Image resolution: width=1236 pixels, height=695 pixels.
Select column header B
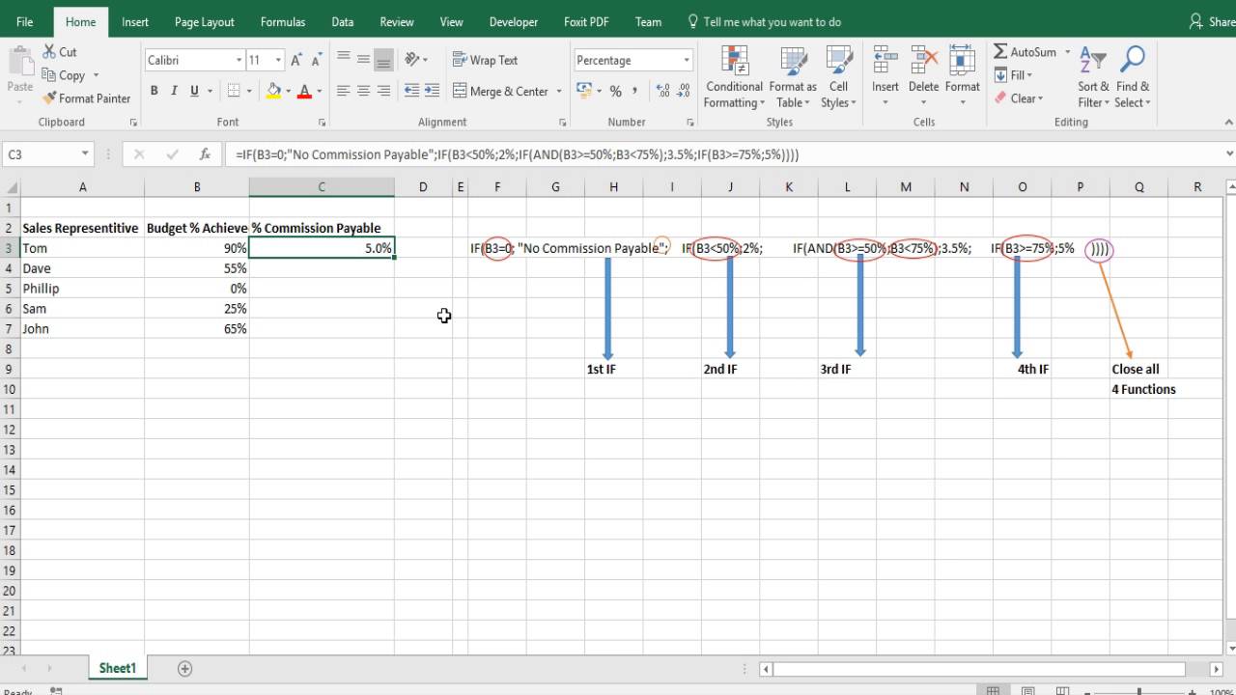coord(197,187)
